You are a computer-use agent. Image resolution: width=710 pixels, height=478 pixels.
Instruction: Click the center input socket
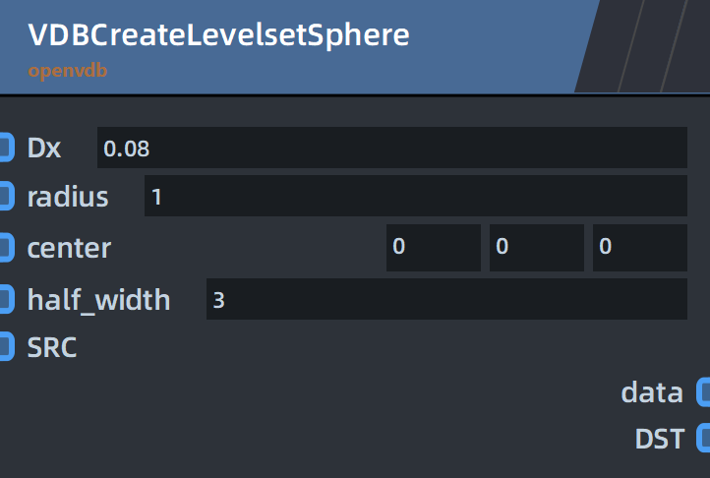[x=6, y=248]
